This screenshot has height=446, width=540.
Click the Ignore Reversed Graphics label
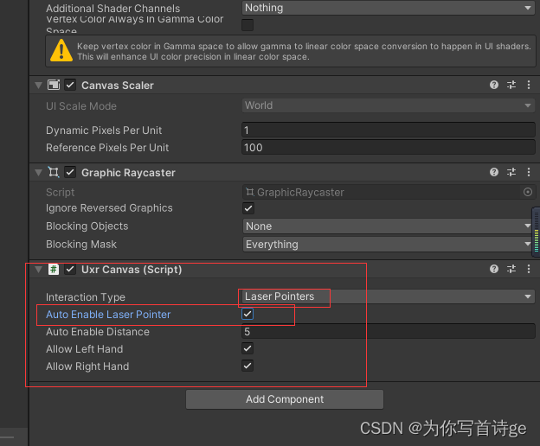tap(109, 208)
